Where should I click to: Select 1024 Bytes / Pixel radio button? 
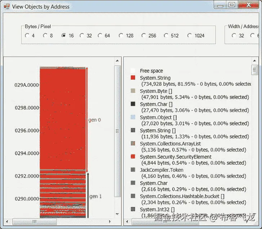pos(190,35)
